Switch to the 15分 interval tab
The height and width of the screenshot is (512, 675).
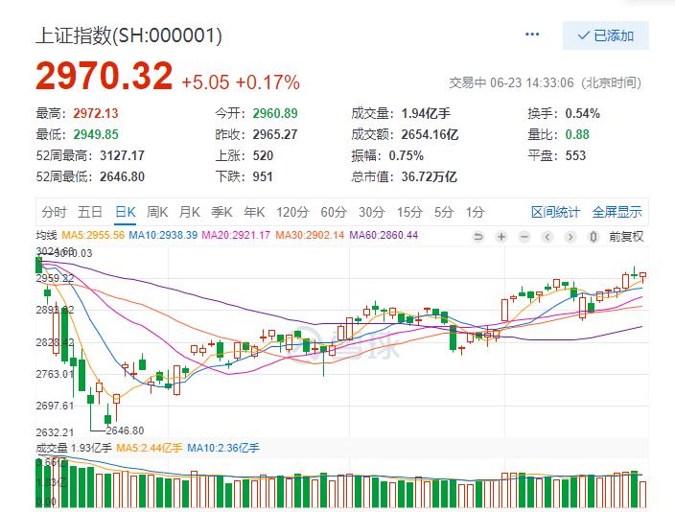coord(409,212)
